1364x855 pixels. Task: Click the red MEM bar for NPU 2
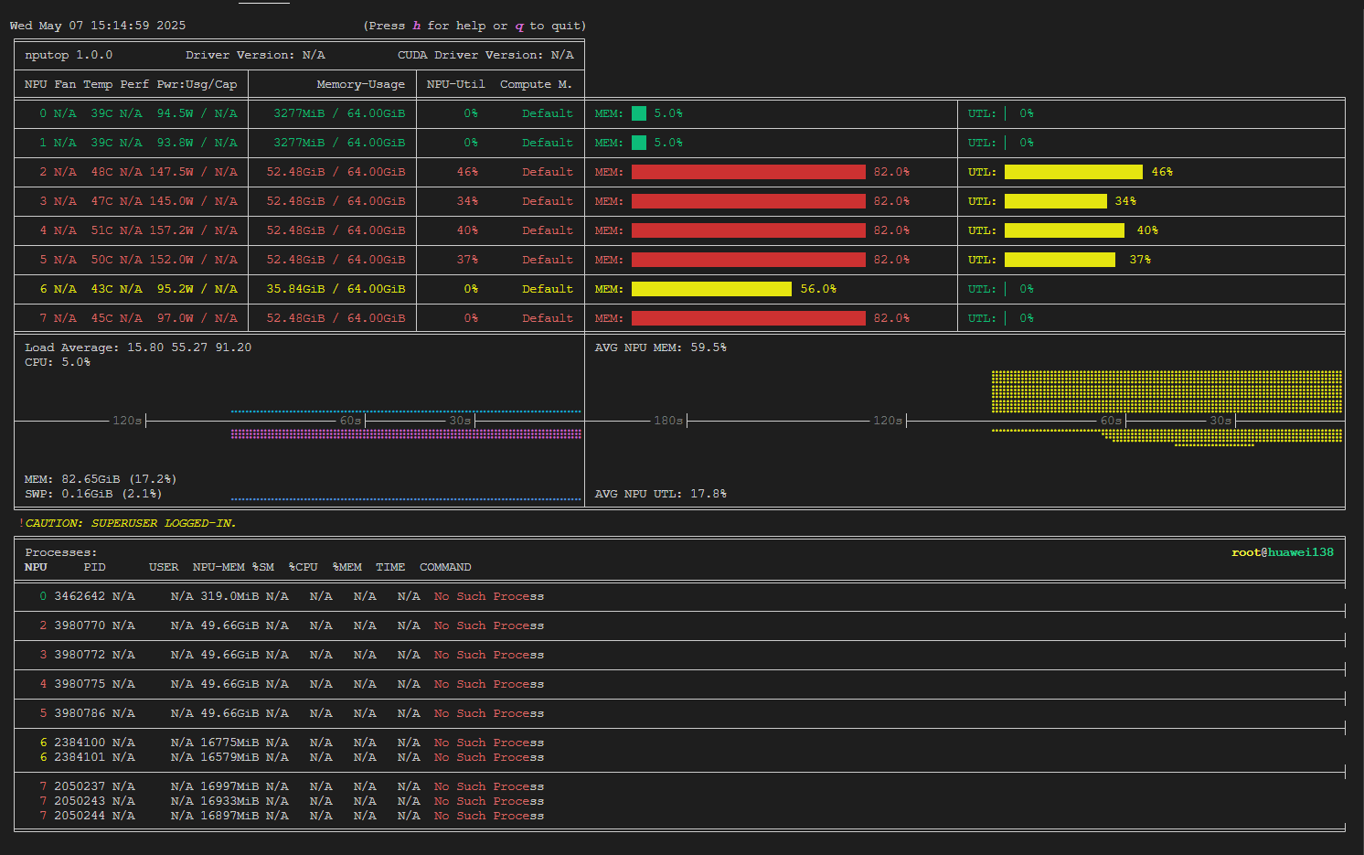point(749,172)
